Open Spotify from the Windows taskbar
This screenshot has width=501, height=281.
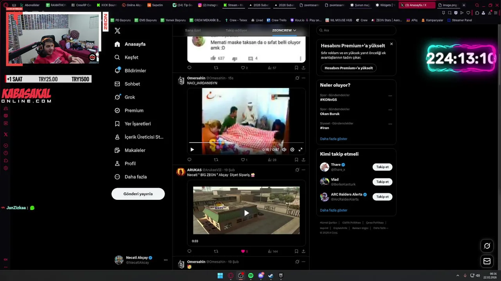tap(250, 276)
